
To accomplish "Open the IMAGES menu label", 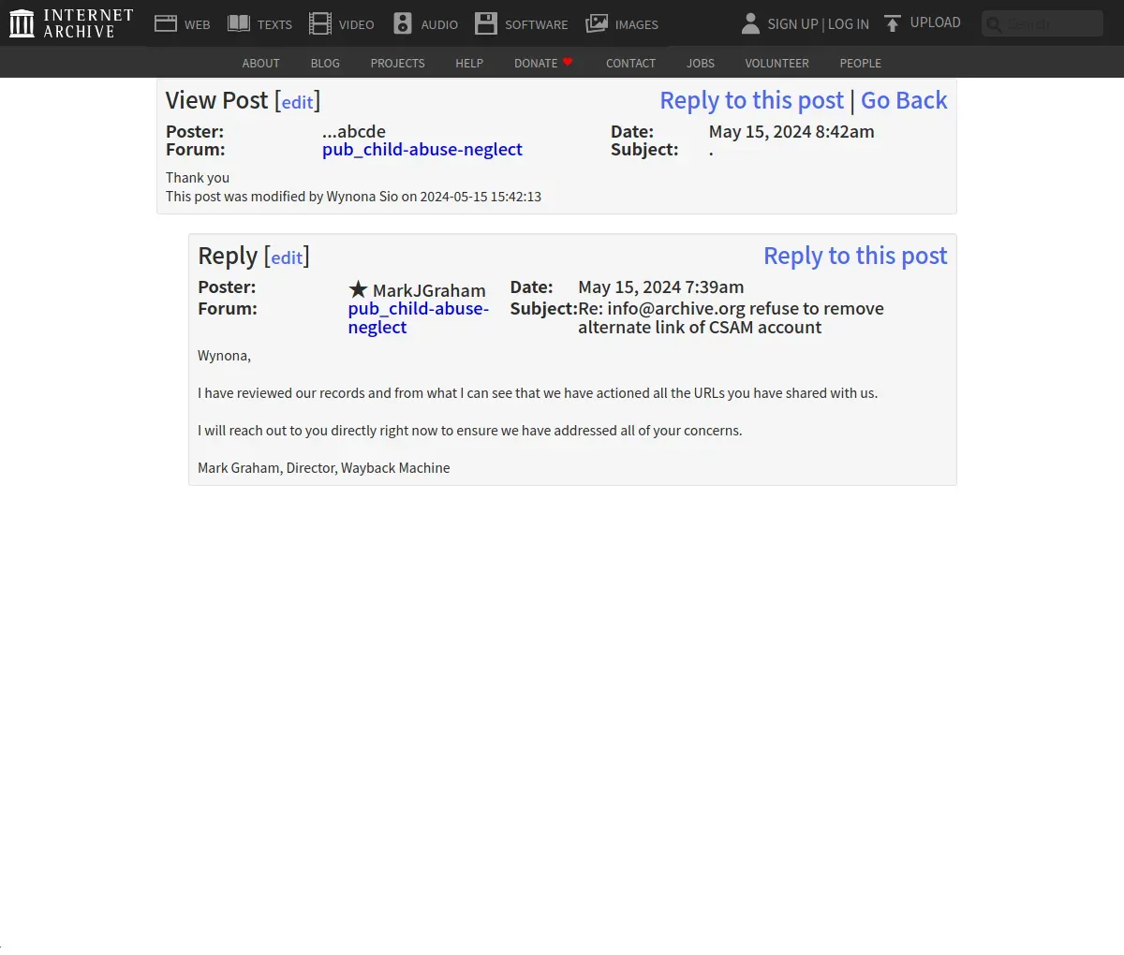I will pyautogui.click(x=637, y=25).
